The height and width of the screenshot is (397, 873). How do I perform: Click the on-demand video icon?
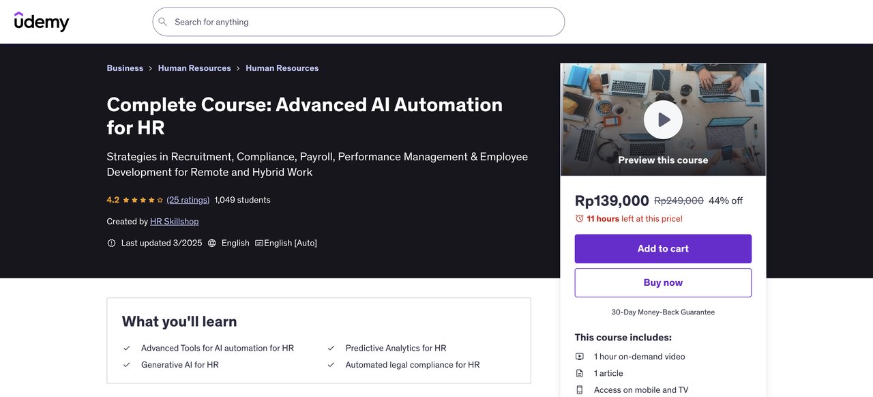[580, 357]
